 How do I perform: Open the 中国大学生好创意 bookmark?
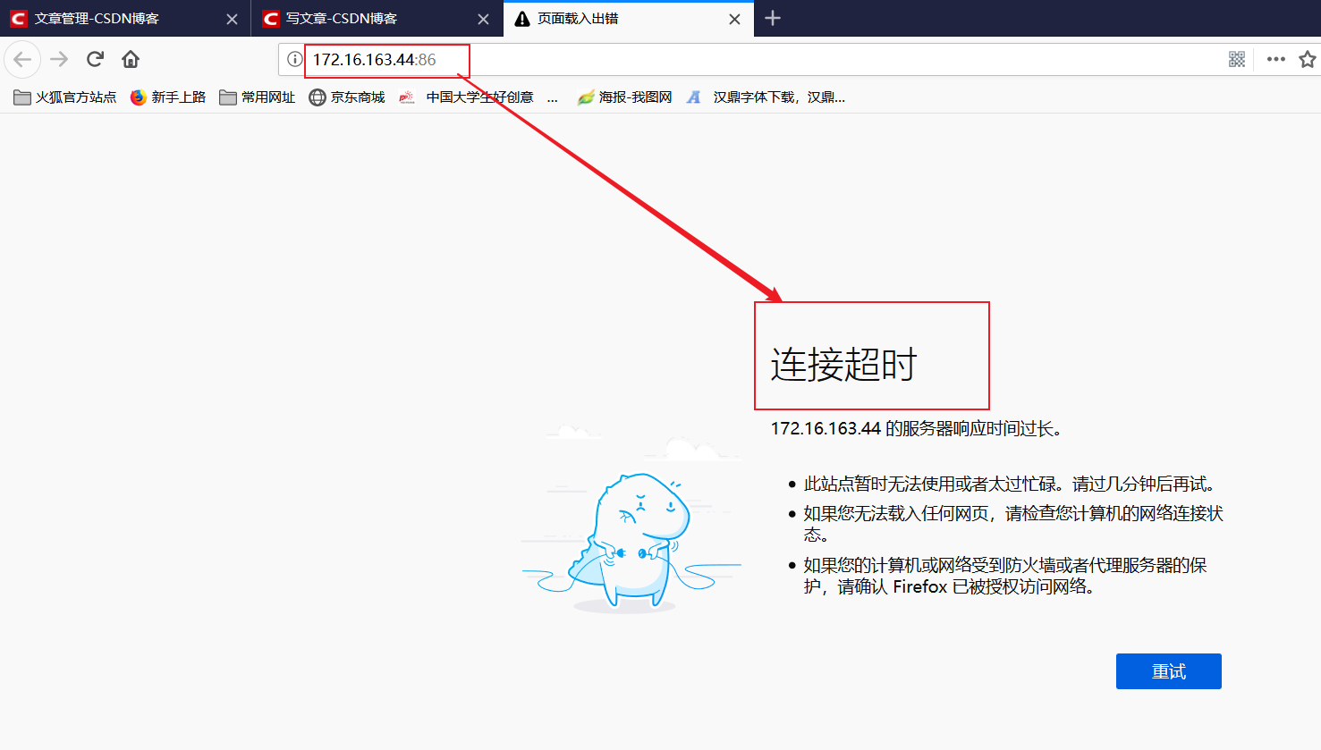coord(474,97)
